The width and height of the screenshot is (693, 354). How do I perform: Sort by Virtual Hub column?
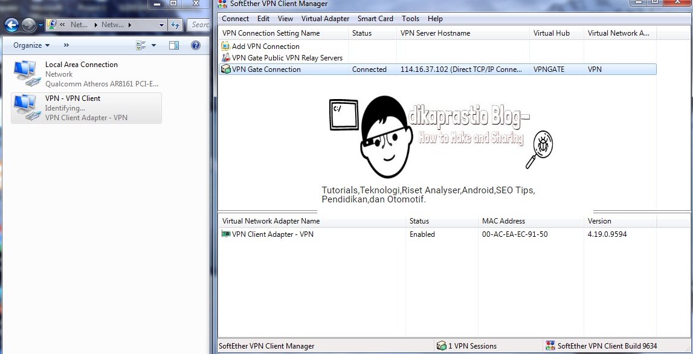pos(556,33)
